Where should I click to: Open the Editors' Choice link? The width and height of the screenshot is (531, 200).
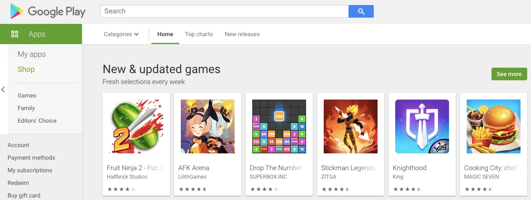pos(37,121)
